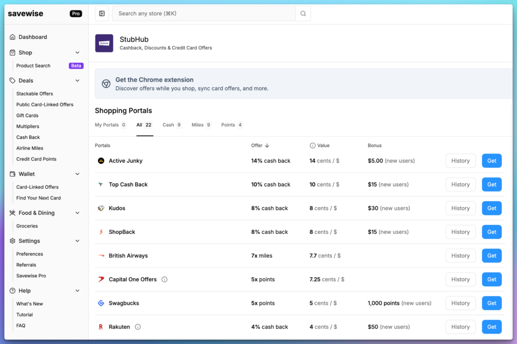Open Cash Back deals page
The image size is (517, 344).
click(x=28, y=137)
